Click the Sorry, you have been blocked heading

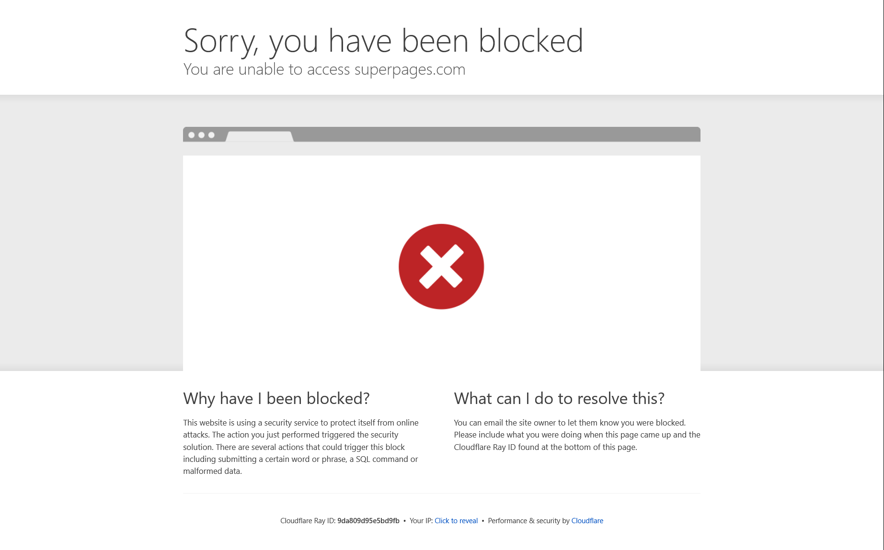[383, 41]
